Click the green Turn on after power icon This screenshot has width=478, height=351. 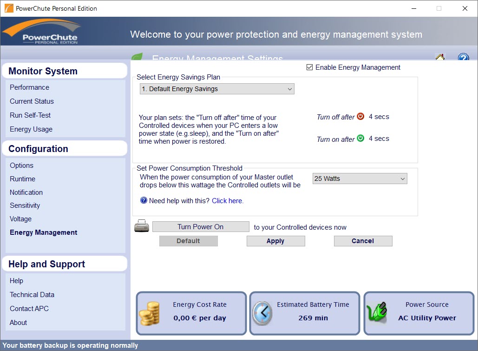360,138
